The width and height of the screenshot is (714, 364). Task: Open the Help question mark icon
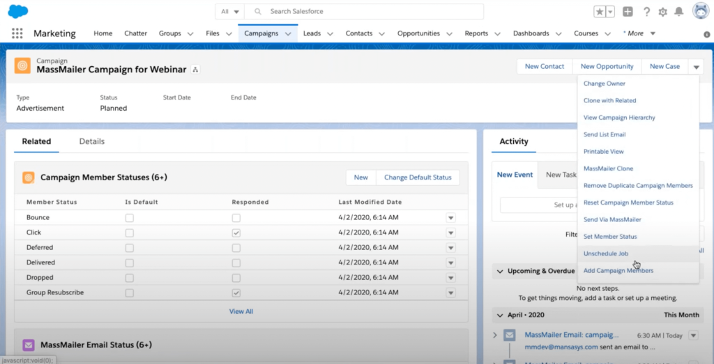(x=646, y=12)
